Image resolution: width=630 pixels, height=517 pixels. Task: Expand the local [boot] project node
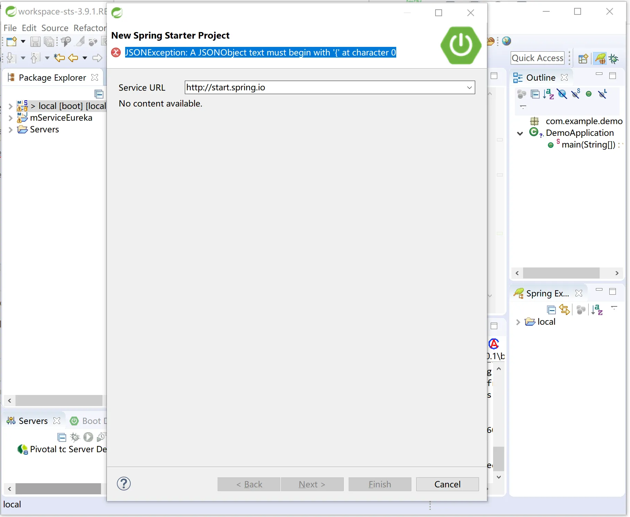[x=10, y=106]
